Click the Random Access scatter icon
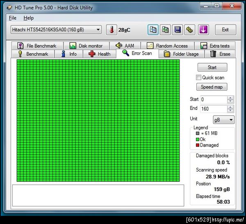The height and width of the screenshot is (224, 246). 150,46
